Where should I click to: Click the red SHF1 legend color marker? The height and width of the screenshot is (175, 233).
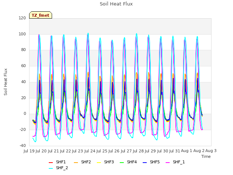click(51, 162)
